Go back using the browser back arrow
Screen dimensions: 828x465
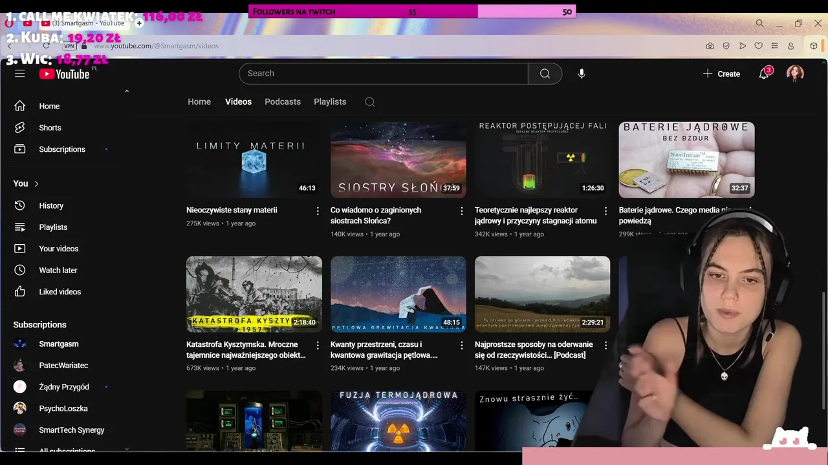(9, 46)
